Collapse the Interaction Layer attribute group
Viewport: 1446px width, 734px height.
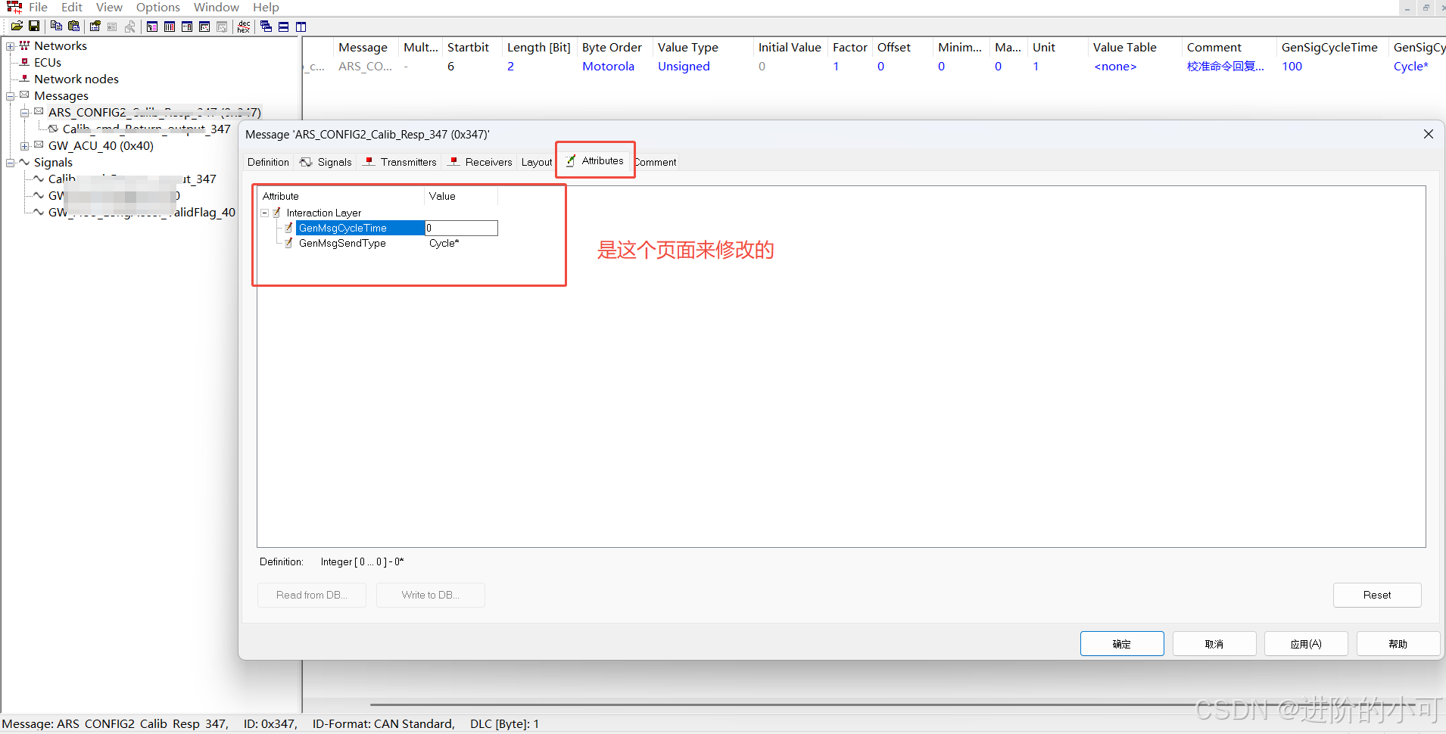[x=264, y=213]
